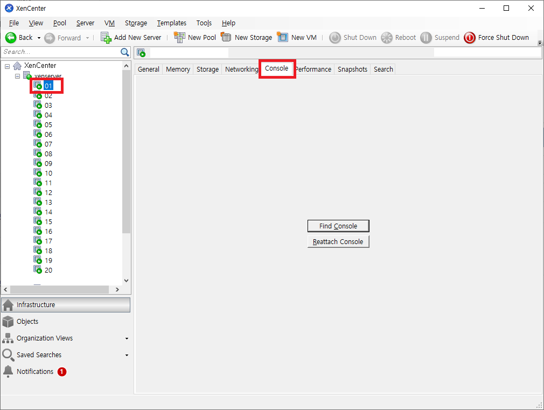This screenshot has width=544, height=410.
Task: Click the New Storage icon
Action: click(226, 37)
